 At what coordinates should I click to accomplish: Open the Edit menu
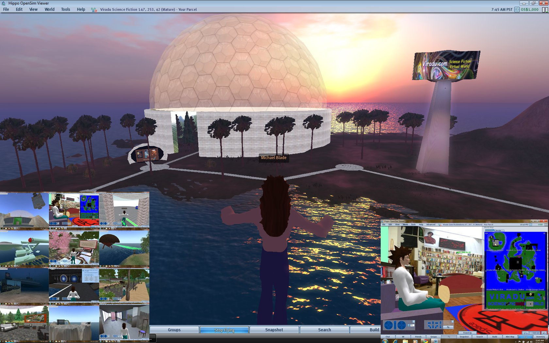19,9
